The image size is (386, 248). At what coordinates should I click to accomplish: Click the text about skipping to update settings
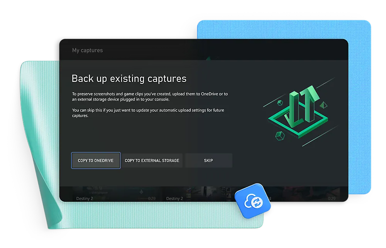[x=148, y=113]
